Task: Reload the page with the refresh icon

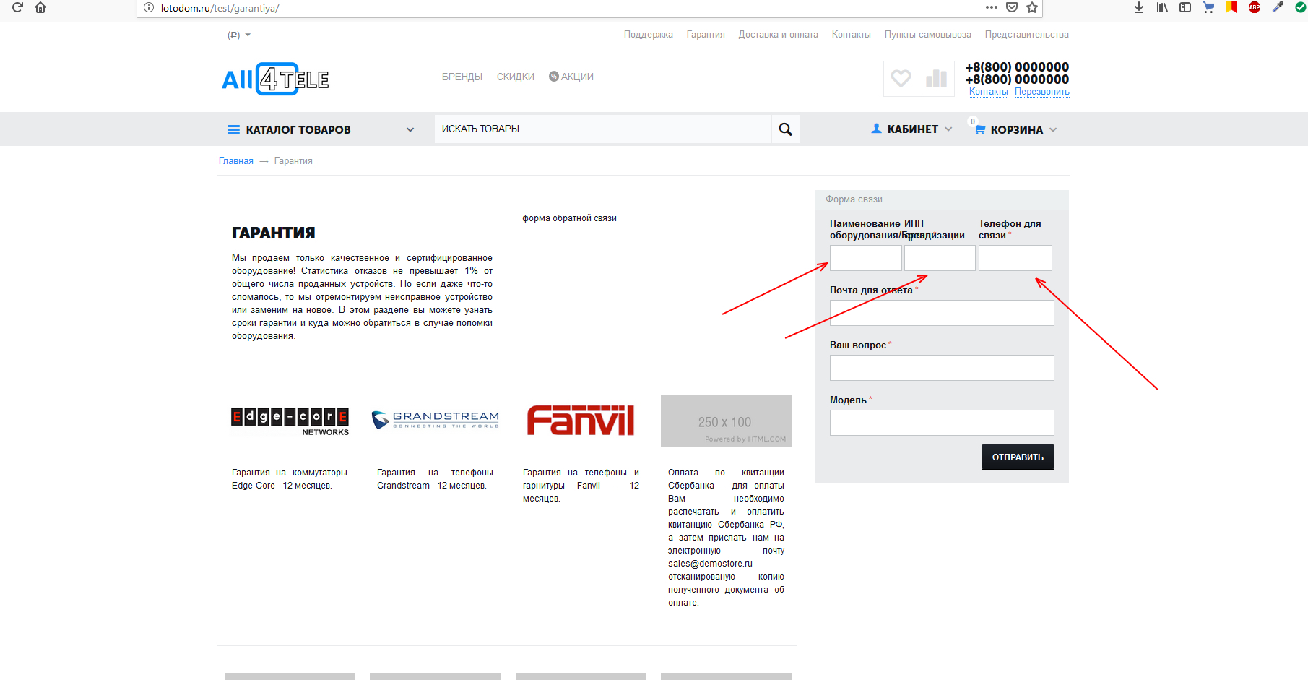Action: click(x=17, y=8)
